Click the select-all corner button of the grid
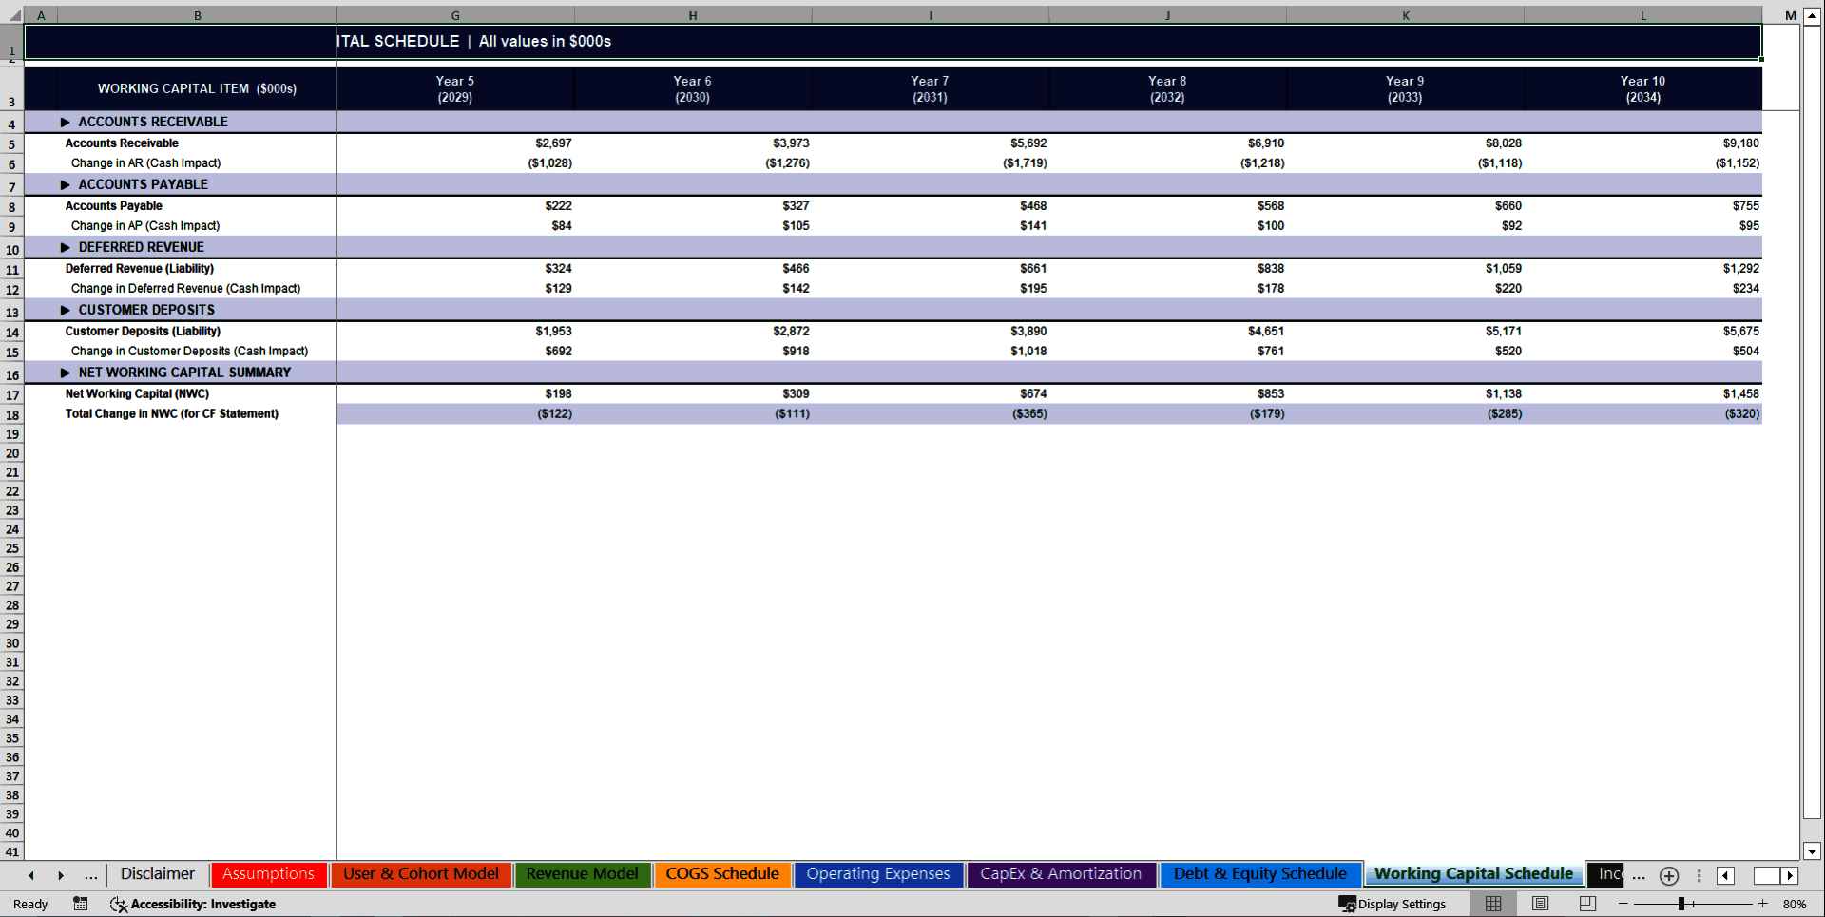 coord(12,15)
